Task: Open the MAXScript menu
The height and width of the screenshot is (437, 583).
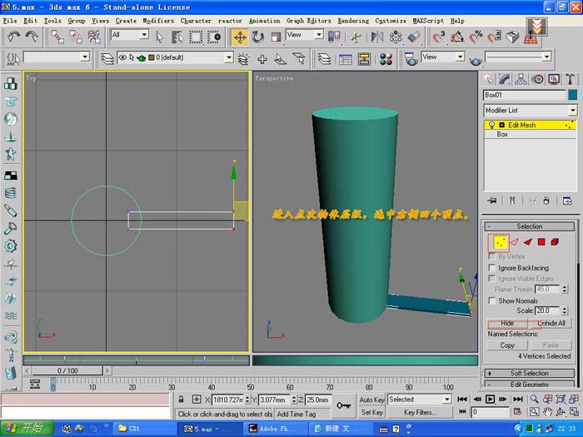Action: [428, 21]
